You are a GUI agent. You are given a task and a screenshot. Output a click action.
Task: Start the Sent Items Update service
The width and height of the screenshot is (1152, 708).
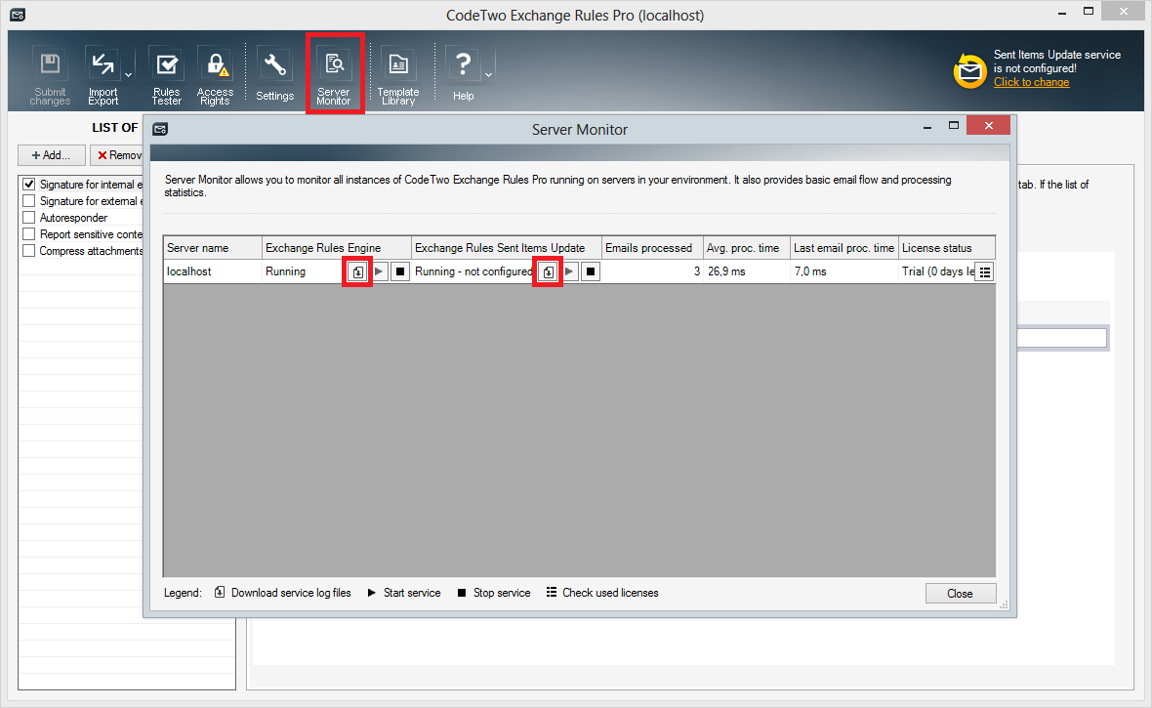pos(569,272)
